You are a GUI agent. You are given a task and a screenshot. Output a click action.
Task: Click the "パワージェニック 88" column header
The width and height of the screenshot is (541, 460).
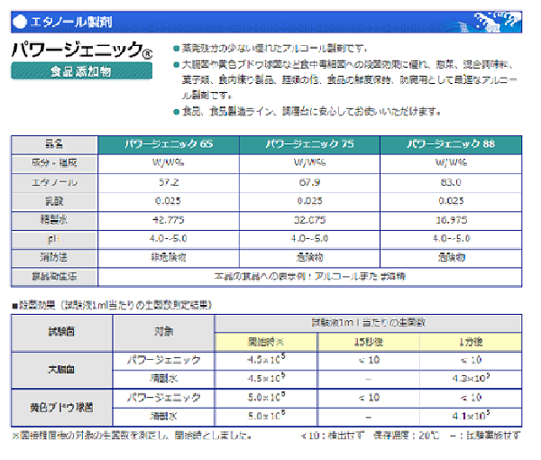tap(451, 144)
